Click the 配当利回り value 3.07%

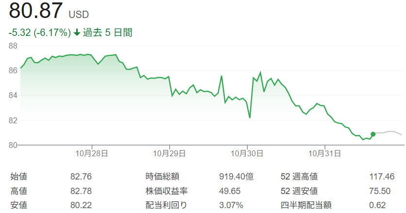[231, 205]
